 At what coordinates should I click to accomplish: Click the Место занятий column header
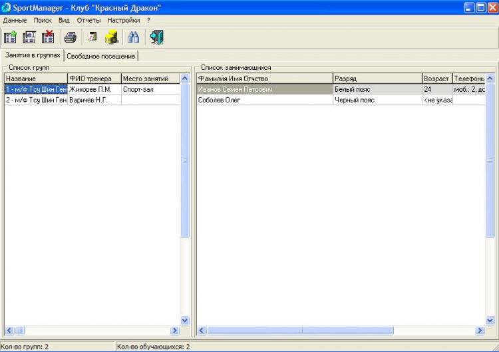[x=150, y=79]
